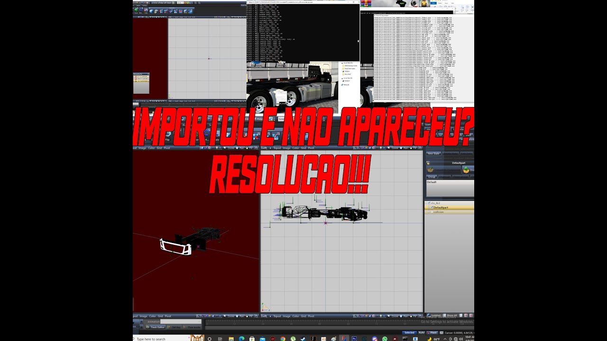This screenshot has height=341, width=607.
Task: Toggle the Pivot mode in status bar
Action: coord(432,332)
